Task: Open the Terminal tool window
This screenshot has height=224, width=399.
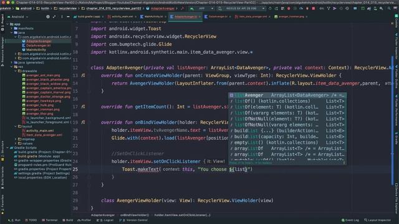Action: (x=50, y=220)
